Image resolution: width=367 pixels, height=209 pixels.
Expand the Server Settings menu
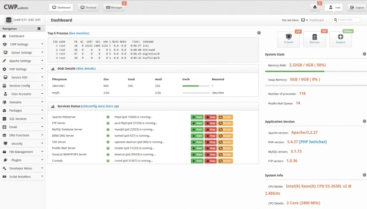[42, 52]
